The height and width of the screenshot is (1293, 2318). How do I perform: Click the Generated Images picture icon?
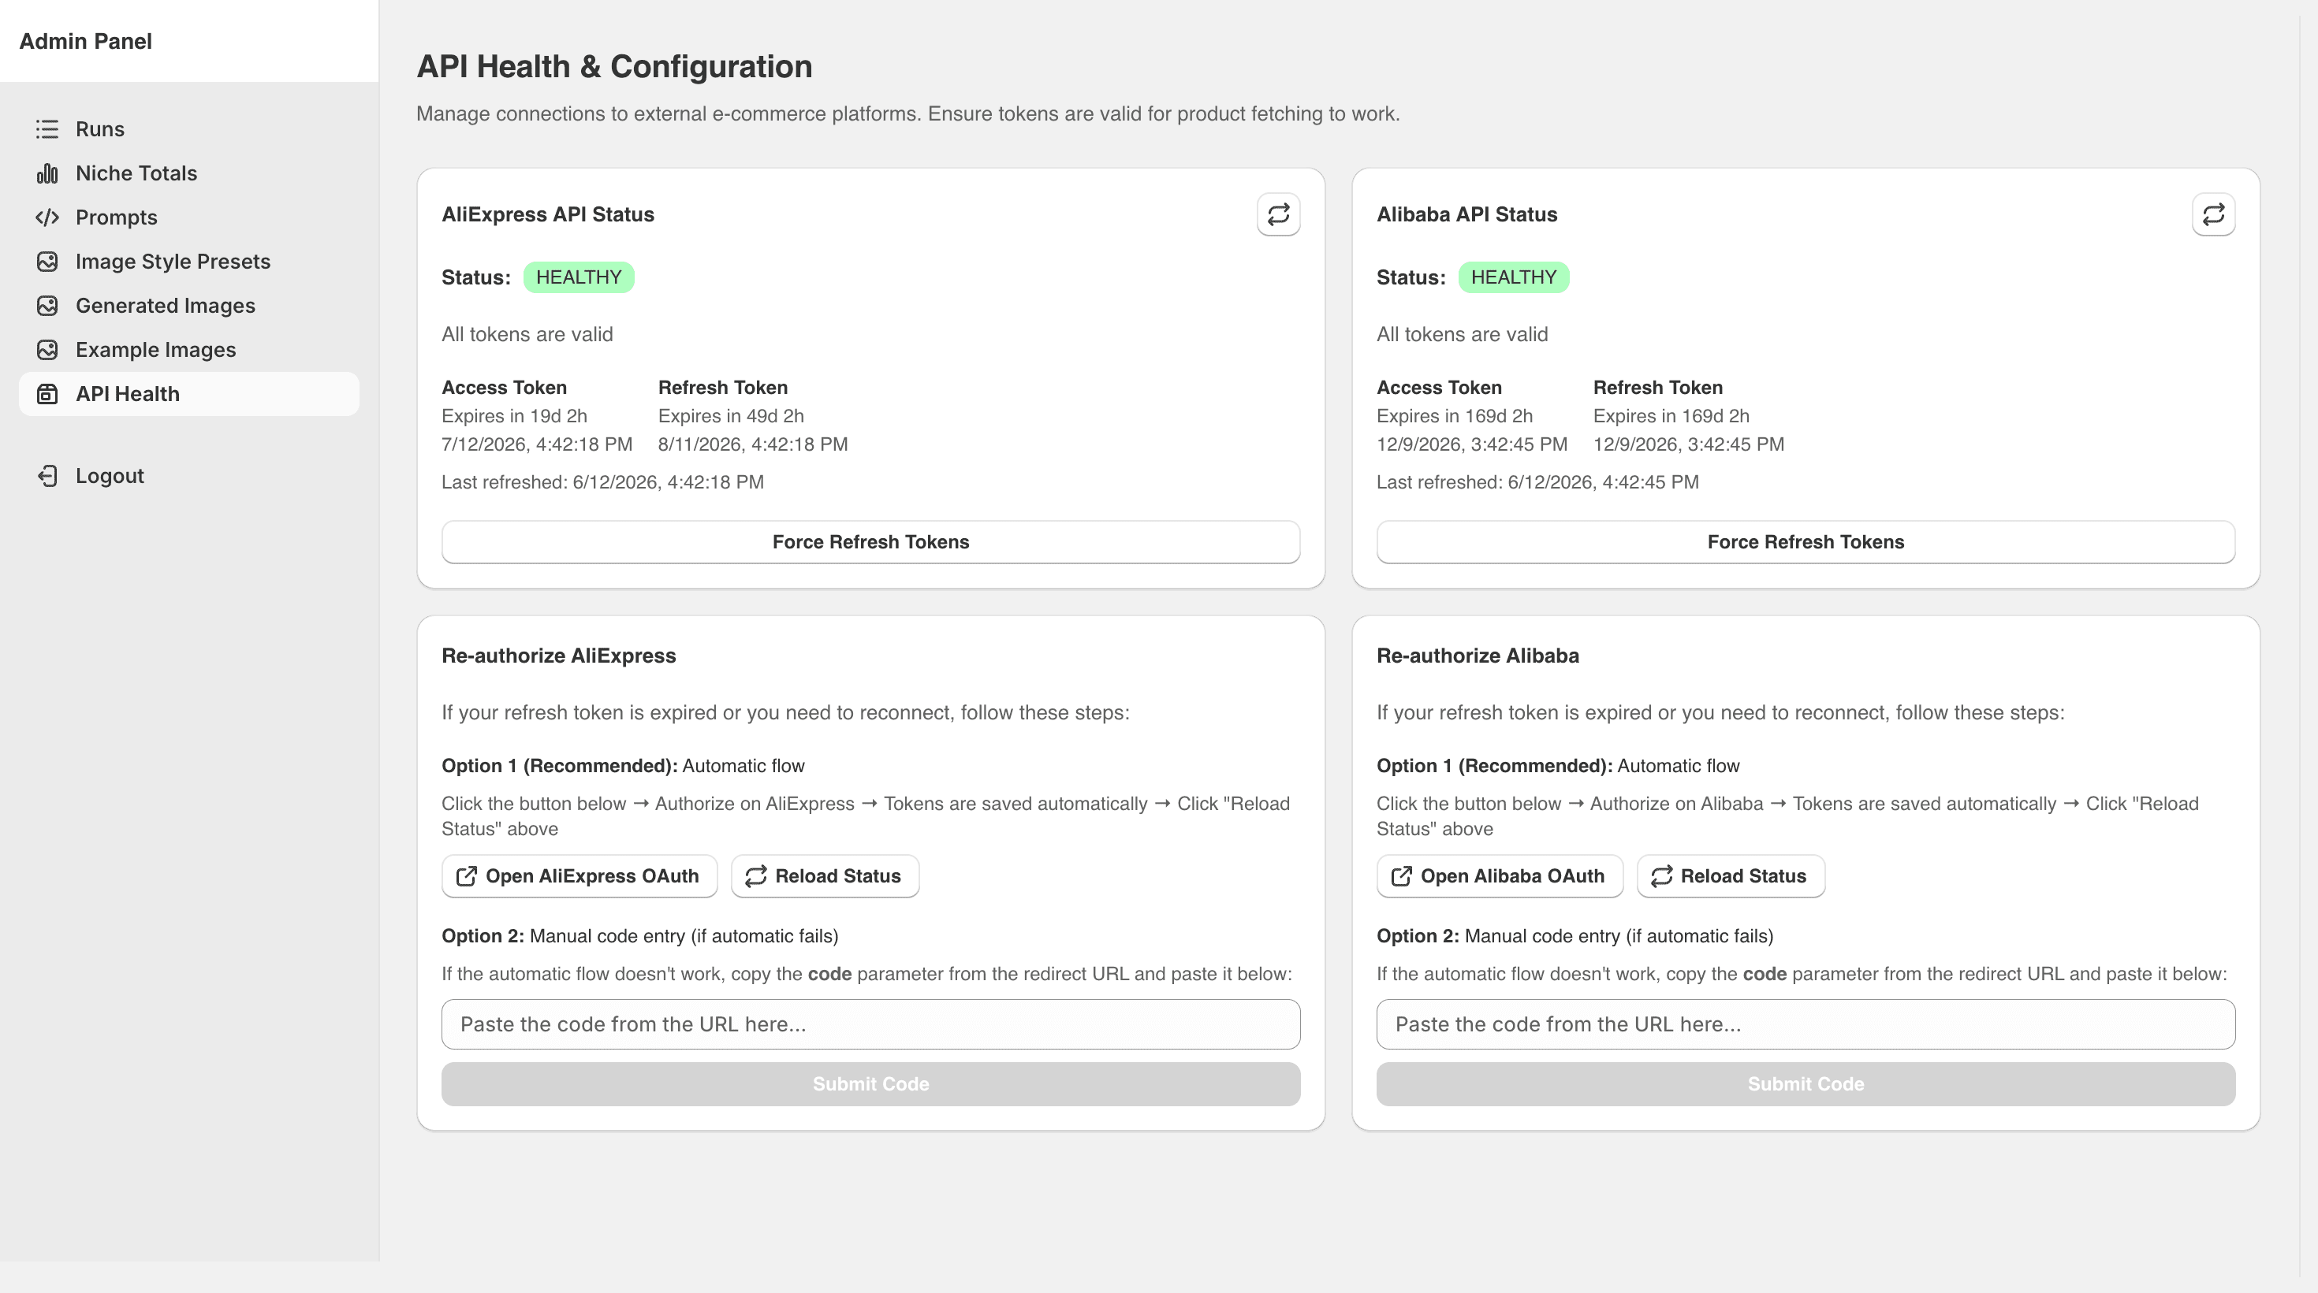tap(47, 305)
